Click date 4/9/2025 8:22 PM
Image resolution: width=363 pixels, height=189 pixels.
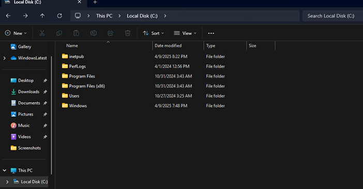tap(171, 57)
